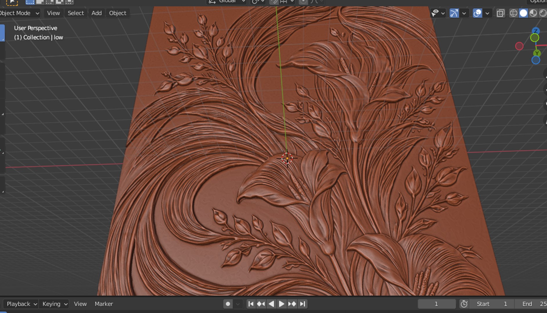This screenshot has height=313, width=547.
Task: Jump to the first frame
Action: click(x=251, y=304)
